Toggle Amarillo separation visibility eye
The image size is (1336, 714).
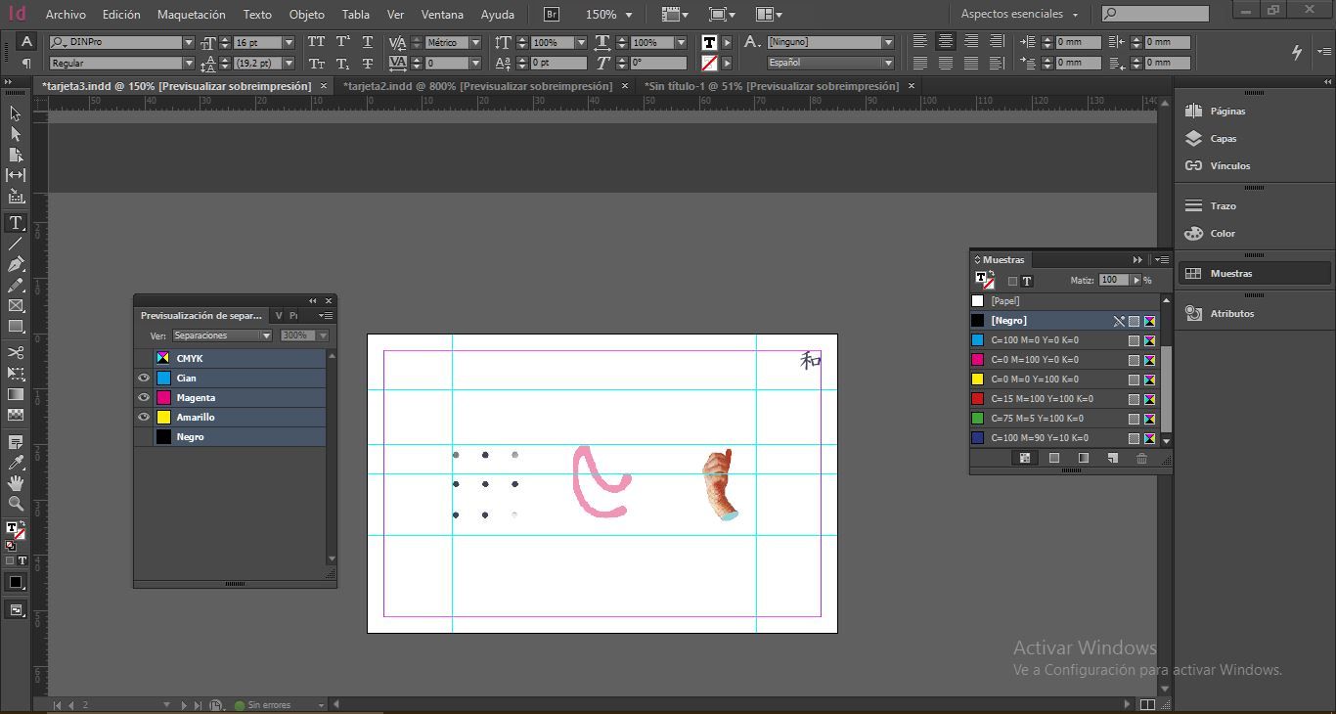tap(144, 417)
